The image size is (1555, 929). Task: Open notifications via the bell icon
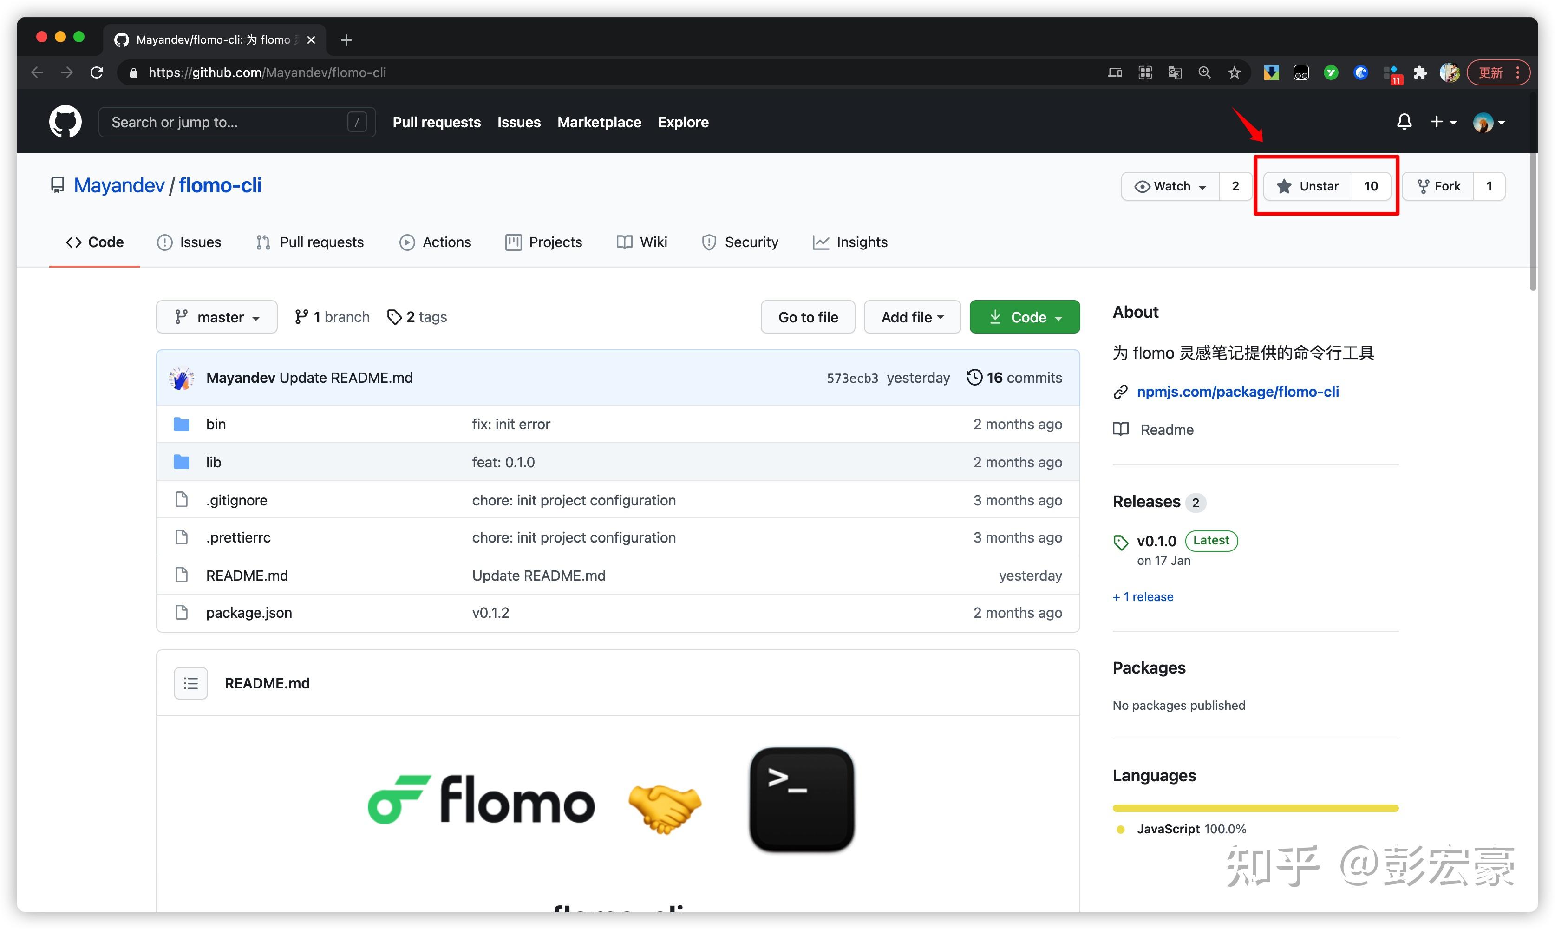[1404, 122]
